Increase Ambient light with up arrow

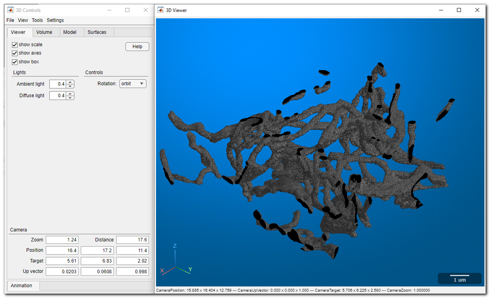point(70,82)
